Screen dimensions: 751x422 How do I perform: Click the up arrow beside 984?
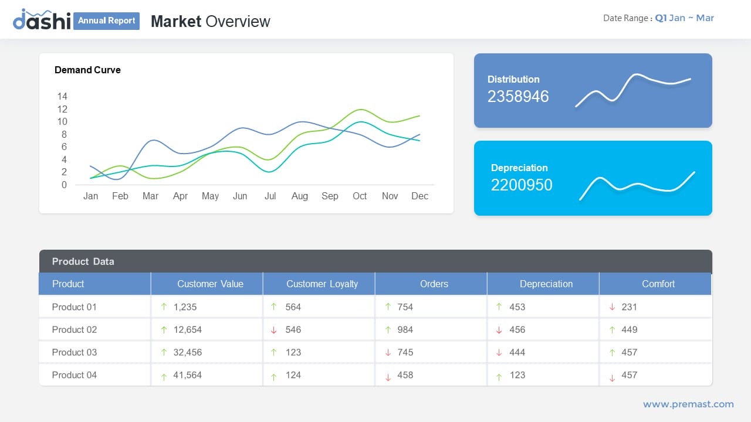pos(388,330)
